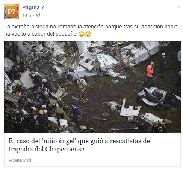Click the rescuer in orange jacket
Screen dimensions: 183x169
(x=150, y=74)
